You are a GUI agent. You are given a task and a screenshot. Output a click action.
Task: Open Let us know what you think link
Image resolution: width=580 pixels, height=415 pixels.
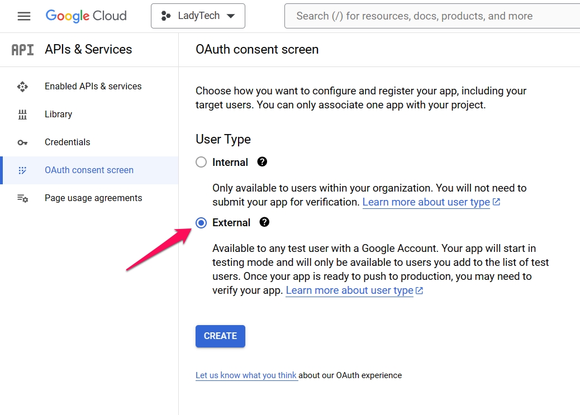tap(246, 375)
